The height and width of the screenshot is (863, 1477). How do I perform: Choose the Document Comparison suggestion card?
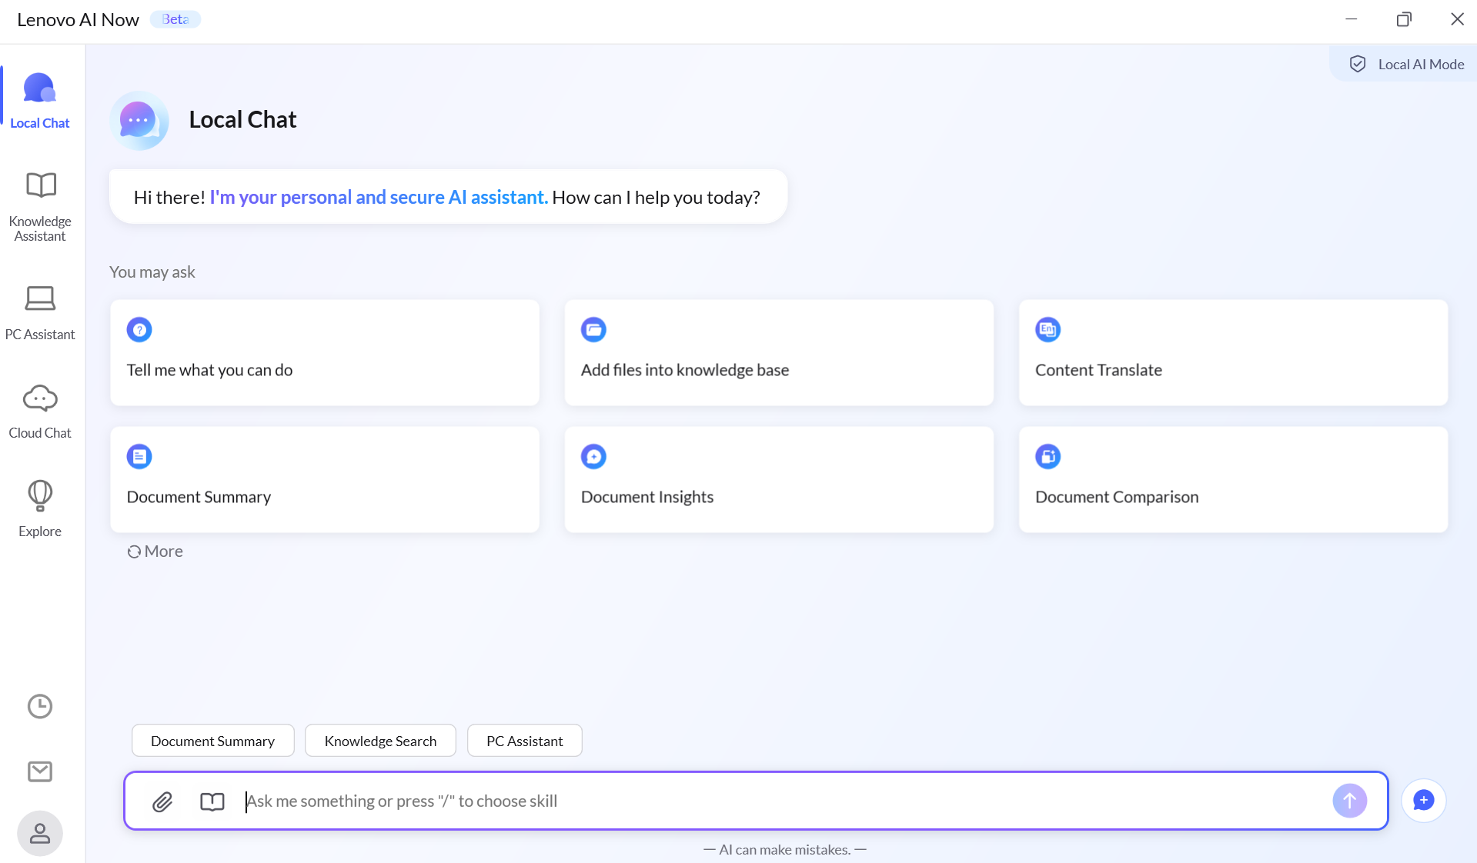1233,480
